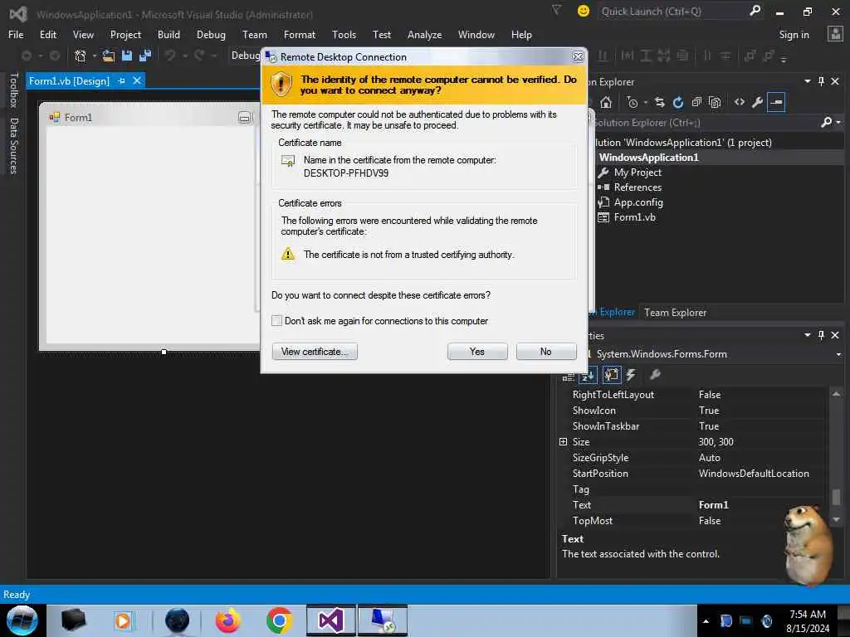Click the Properties page icon in Properties panel
Viewport: 850px width, 637px height.
(x=612, y=374)
